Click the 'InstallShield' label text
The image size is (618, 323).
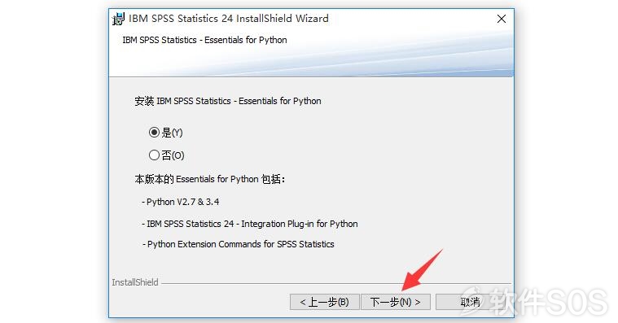click(x=135, y=282)
